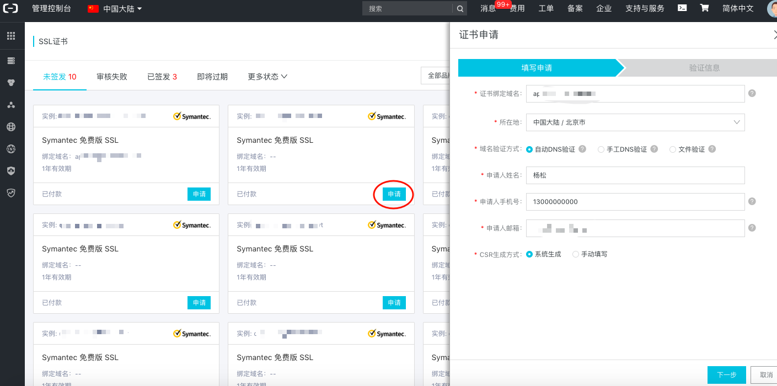Screen dimensions: 777x386
Task: Click help icon beside applicant phone field
Action: 752,201
